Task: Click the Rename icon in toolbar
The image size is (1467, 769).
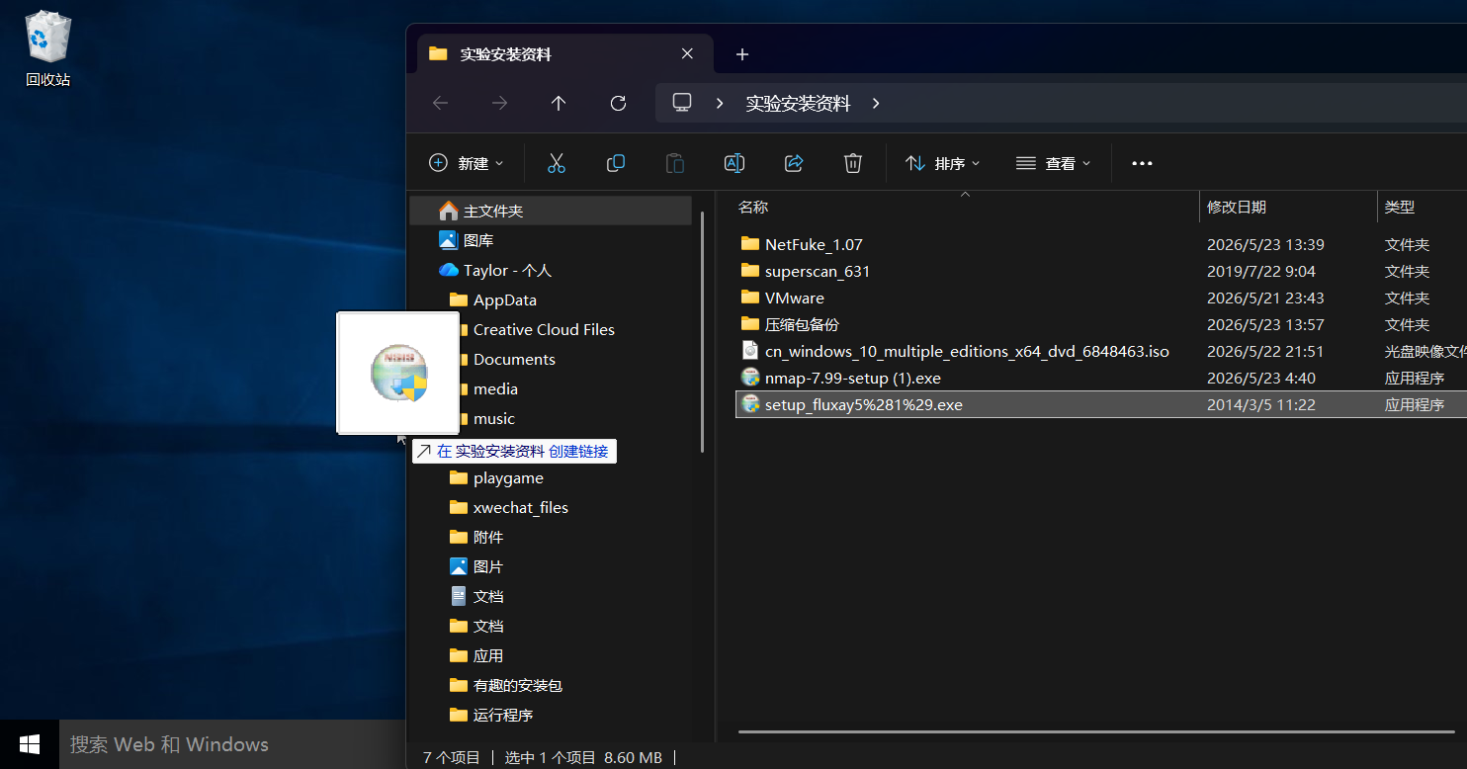Action: coord(734,163)
